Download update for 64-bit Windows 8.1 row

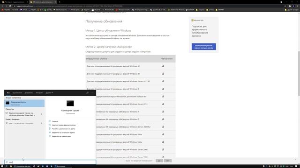point(163,74)
